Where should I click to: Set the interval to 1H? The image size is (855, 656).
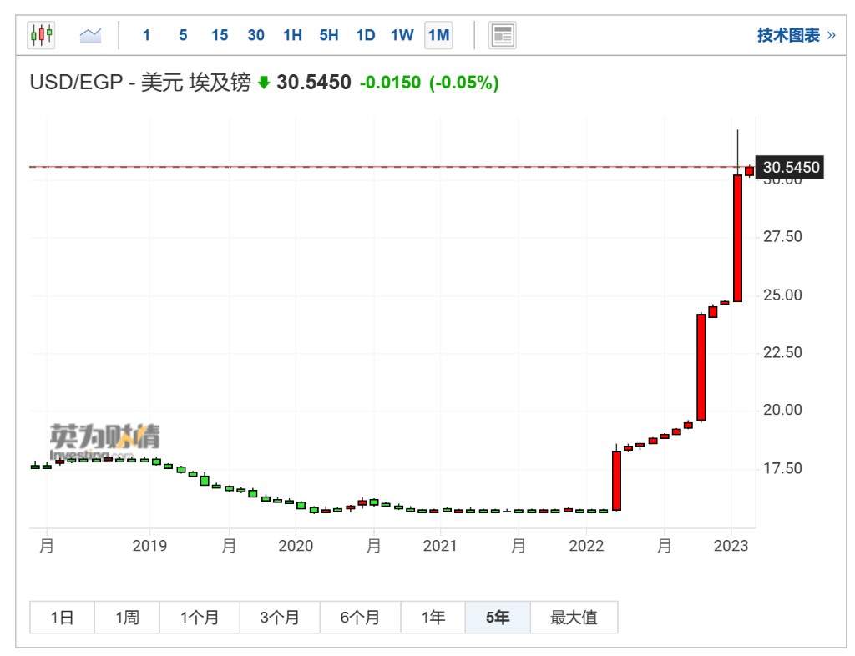click(x=292, y=35)
